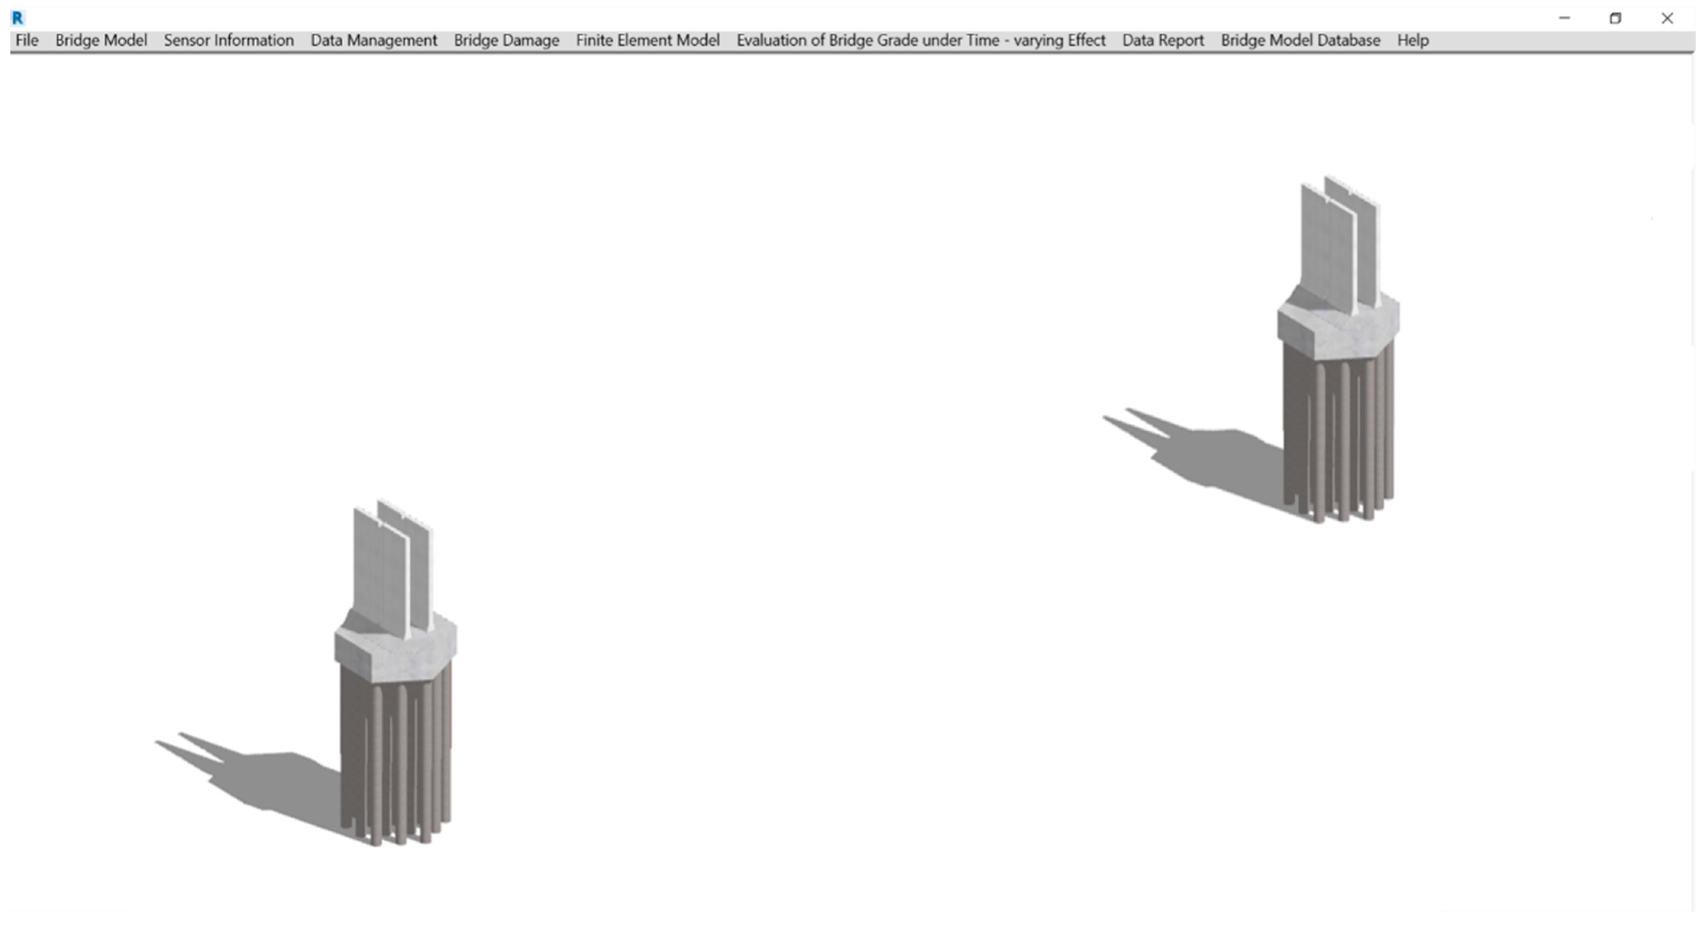This screenshot has width=1708, height=931.
Task: Minimize the application window
Action: click(x=1564, y=18)
